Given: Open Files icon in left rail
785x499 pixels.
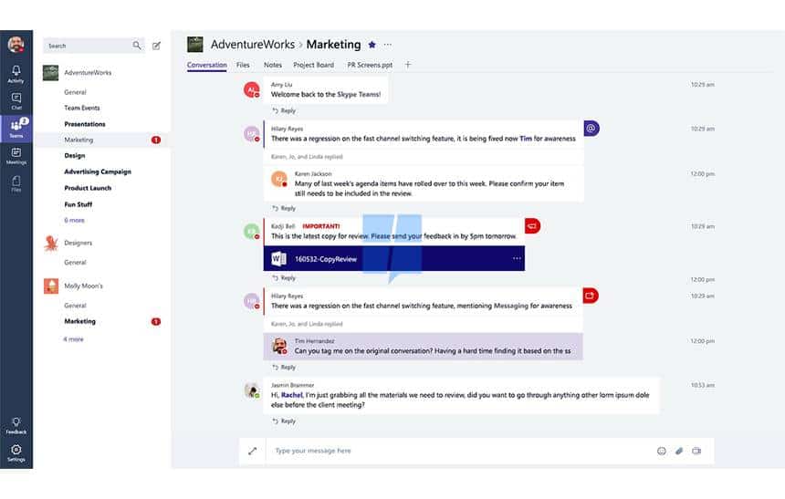Looking at the screenshot, I should (16, 183).
